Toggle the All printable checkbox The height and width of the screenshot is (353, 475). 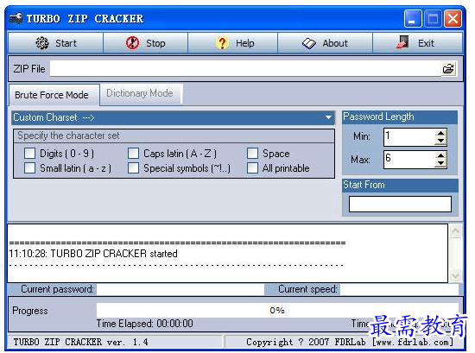(x=252, y=167)
